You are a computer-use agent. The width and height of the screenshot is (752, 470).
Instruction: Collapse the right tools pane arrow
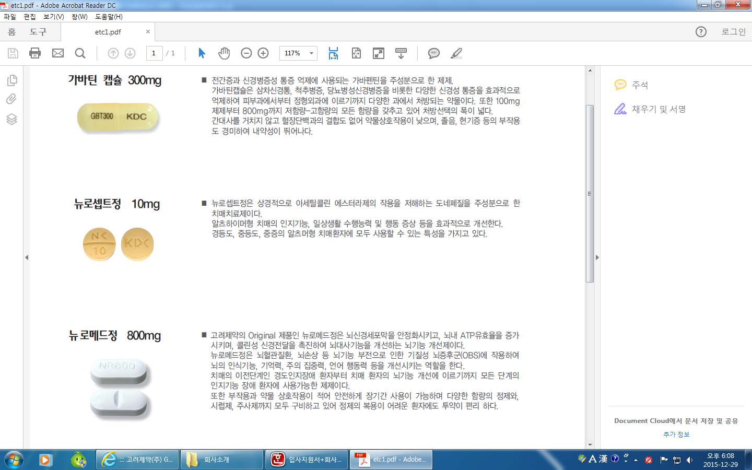597,257
